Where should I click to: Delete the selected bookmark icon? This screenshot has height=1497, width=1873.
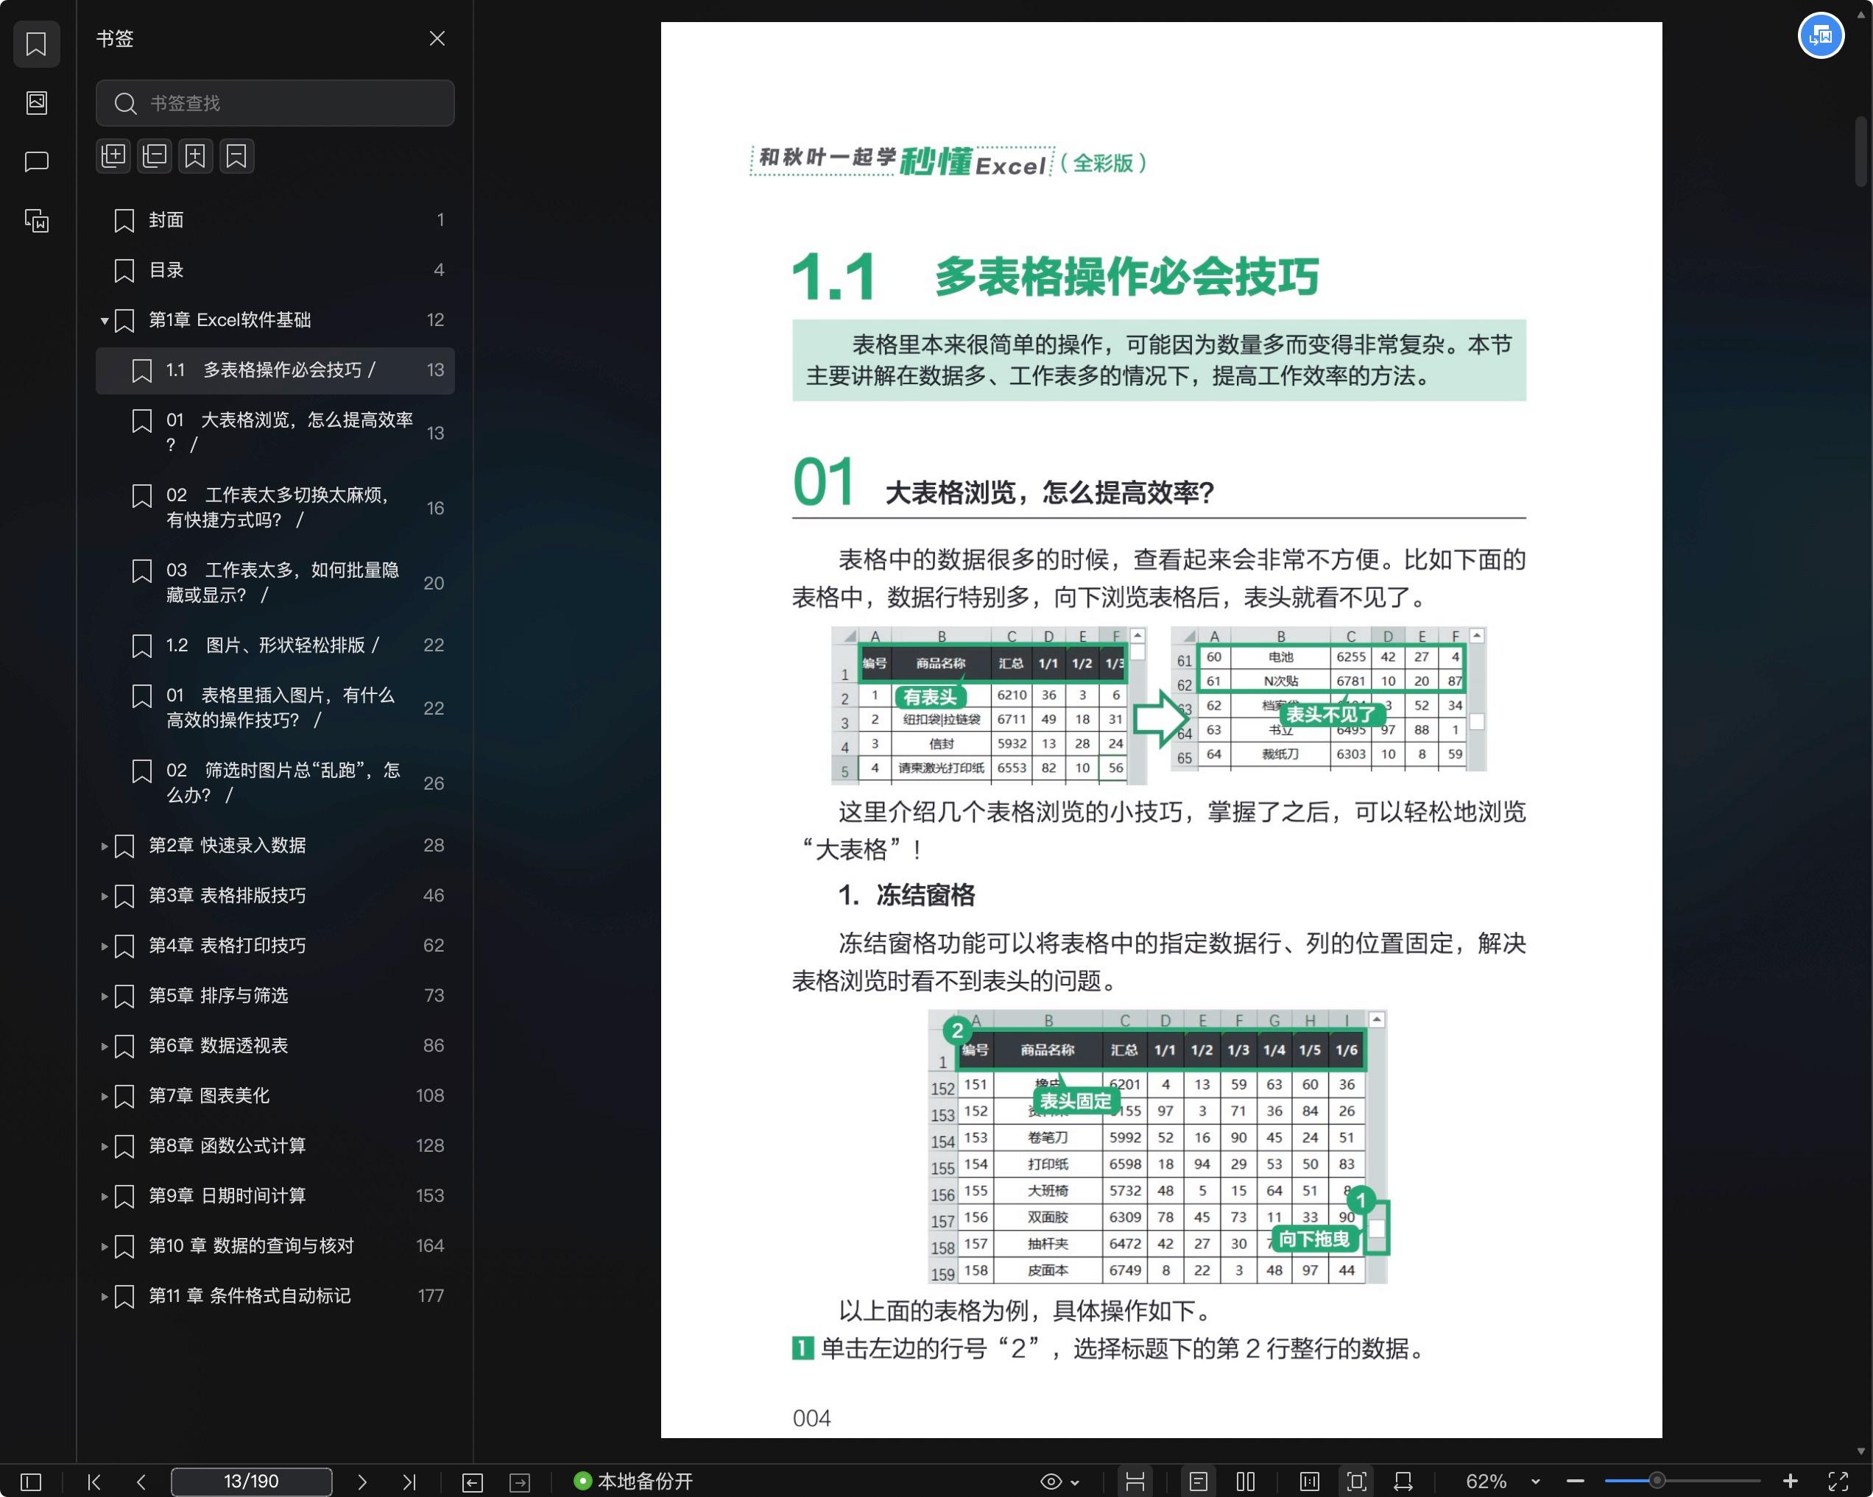[236, 156]
